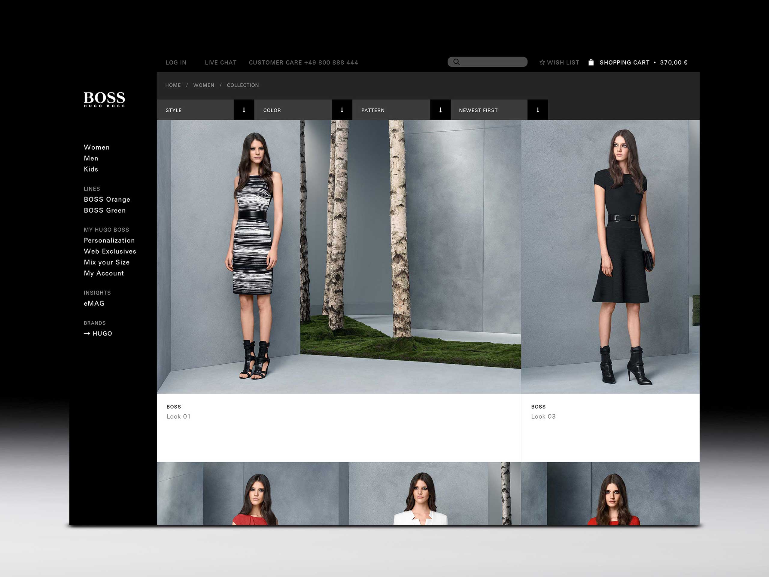This screenshot has height=577, width=769.
Task: Select Women in the sidebar menu
Action: click(97, 147)
